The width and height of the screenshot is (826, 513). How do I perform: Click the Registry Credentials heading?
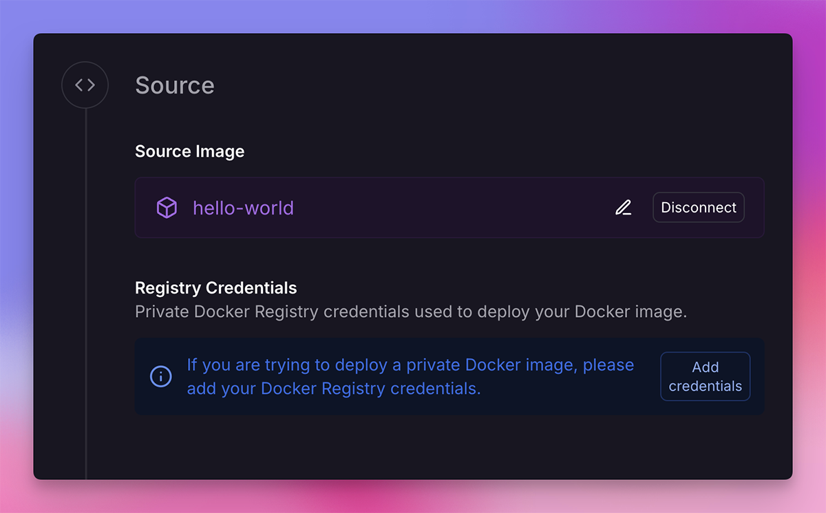point(216,287)
